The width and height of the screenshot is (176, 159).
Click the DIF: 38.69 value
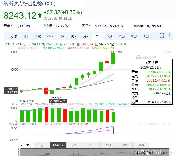click(28, 124)
